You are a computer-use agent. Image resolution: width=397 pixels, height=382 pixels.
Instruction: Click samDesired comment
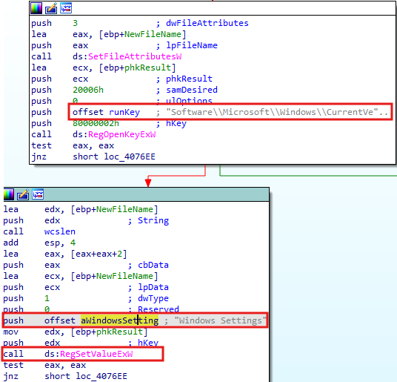[192, 90]
